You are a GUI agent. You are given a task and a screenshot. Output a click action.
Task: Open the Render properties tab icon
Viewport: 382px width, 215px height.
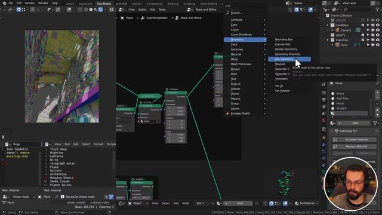(x=324, y=93)
